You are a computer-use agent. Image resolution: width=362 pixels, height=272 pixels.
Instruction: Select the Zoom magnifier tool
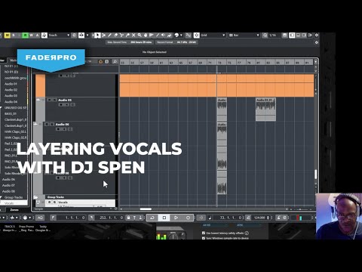[140, 36]
